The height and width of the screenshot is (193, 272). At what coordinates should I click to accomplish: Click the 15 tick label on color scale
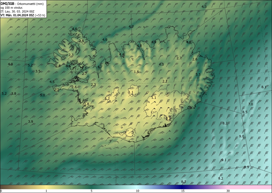183,191
